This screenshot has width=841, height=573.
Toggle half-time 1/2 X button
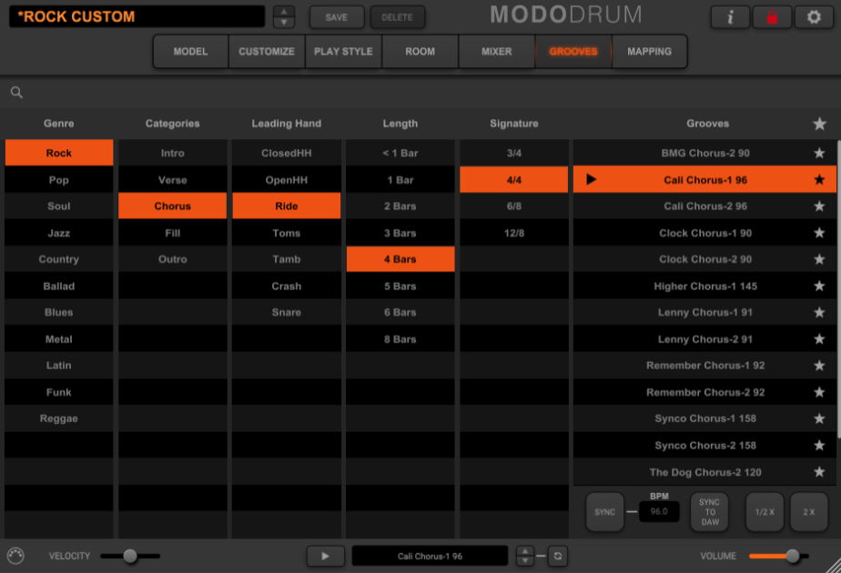point(765,512)
